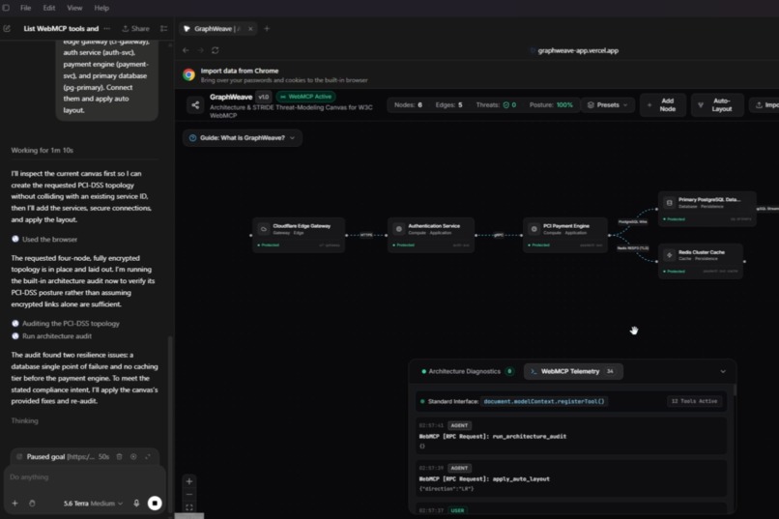
Task: Click the PCI Payment Engine node icon
Action: pyautogui.click(x=534, y=229)
